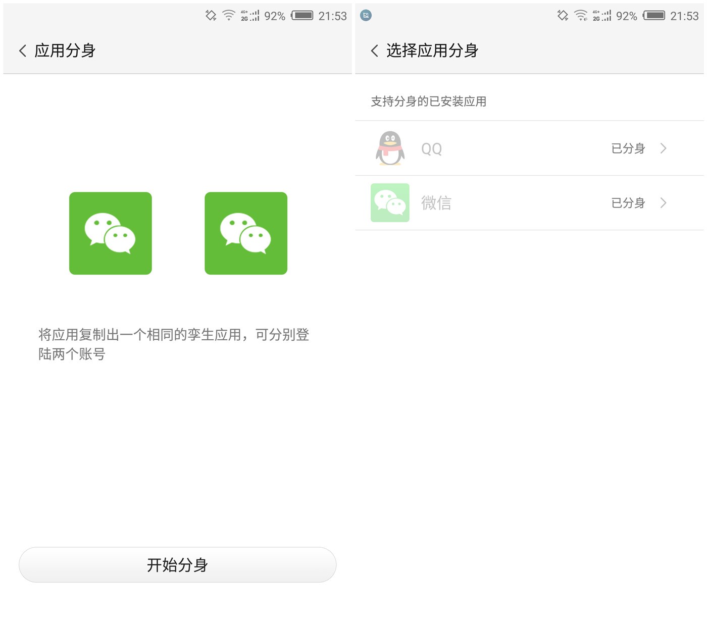Tap 已分身 status on 微信 row
707x626 pixels.
point(628,203)
